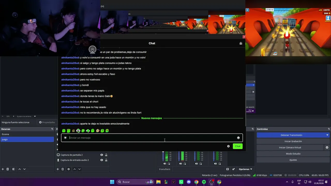
Task: Open the Windows Start menu
Action: coord(112,182)
